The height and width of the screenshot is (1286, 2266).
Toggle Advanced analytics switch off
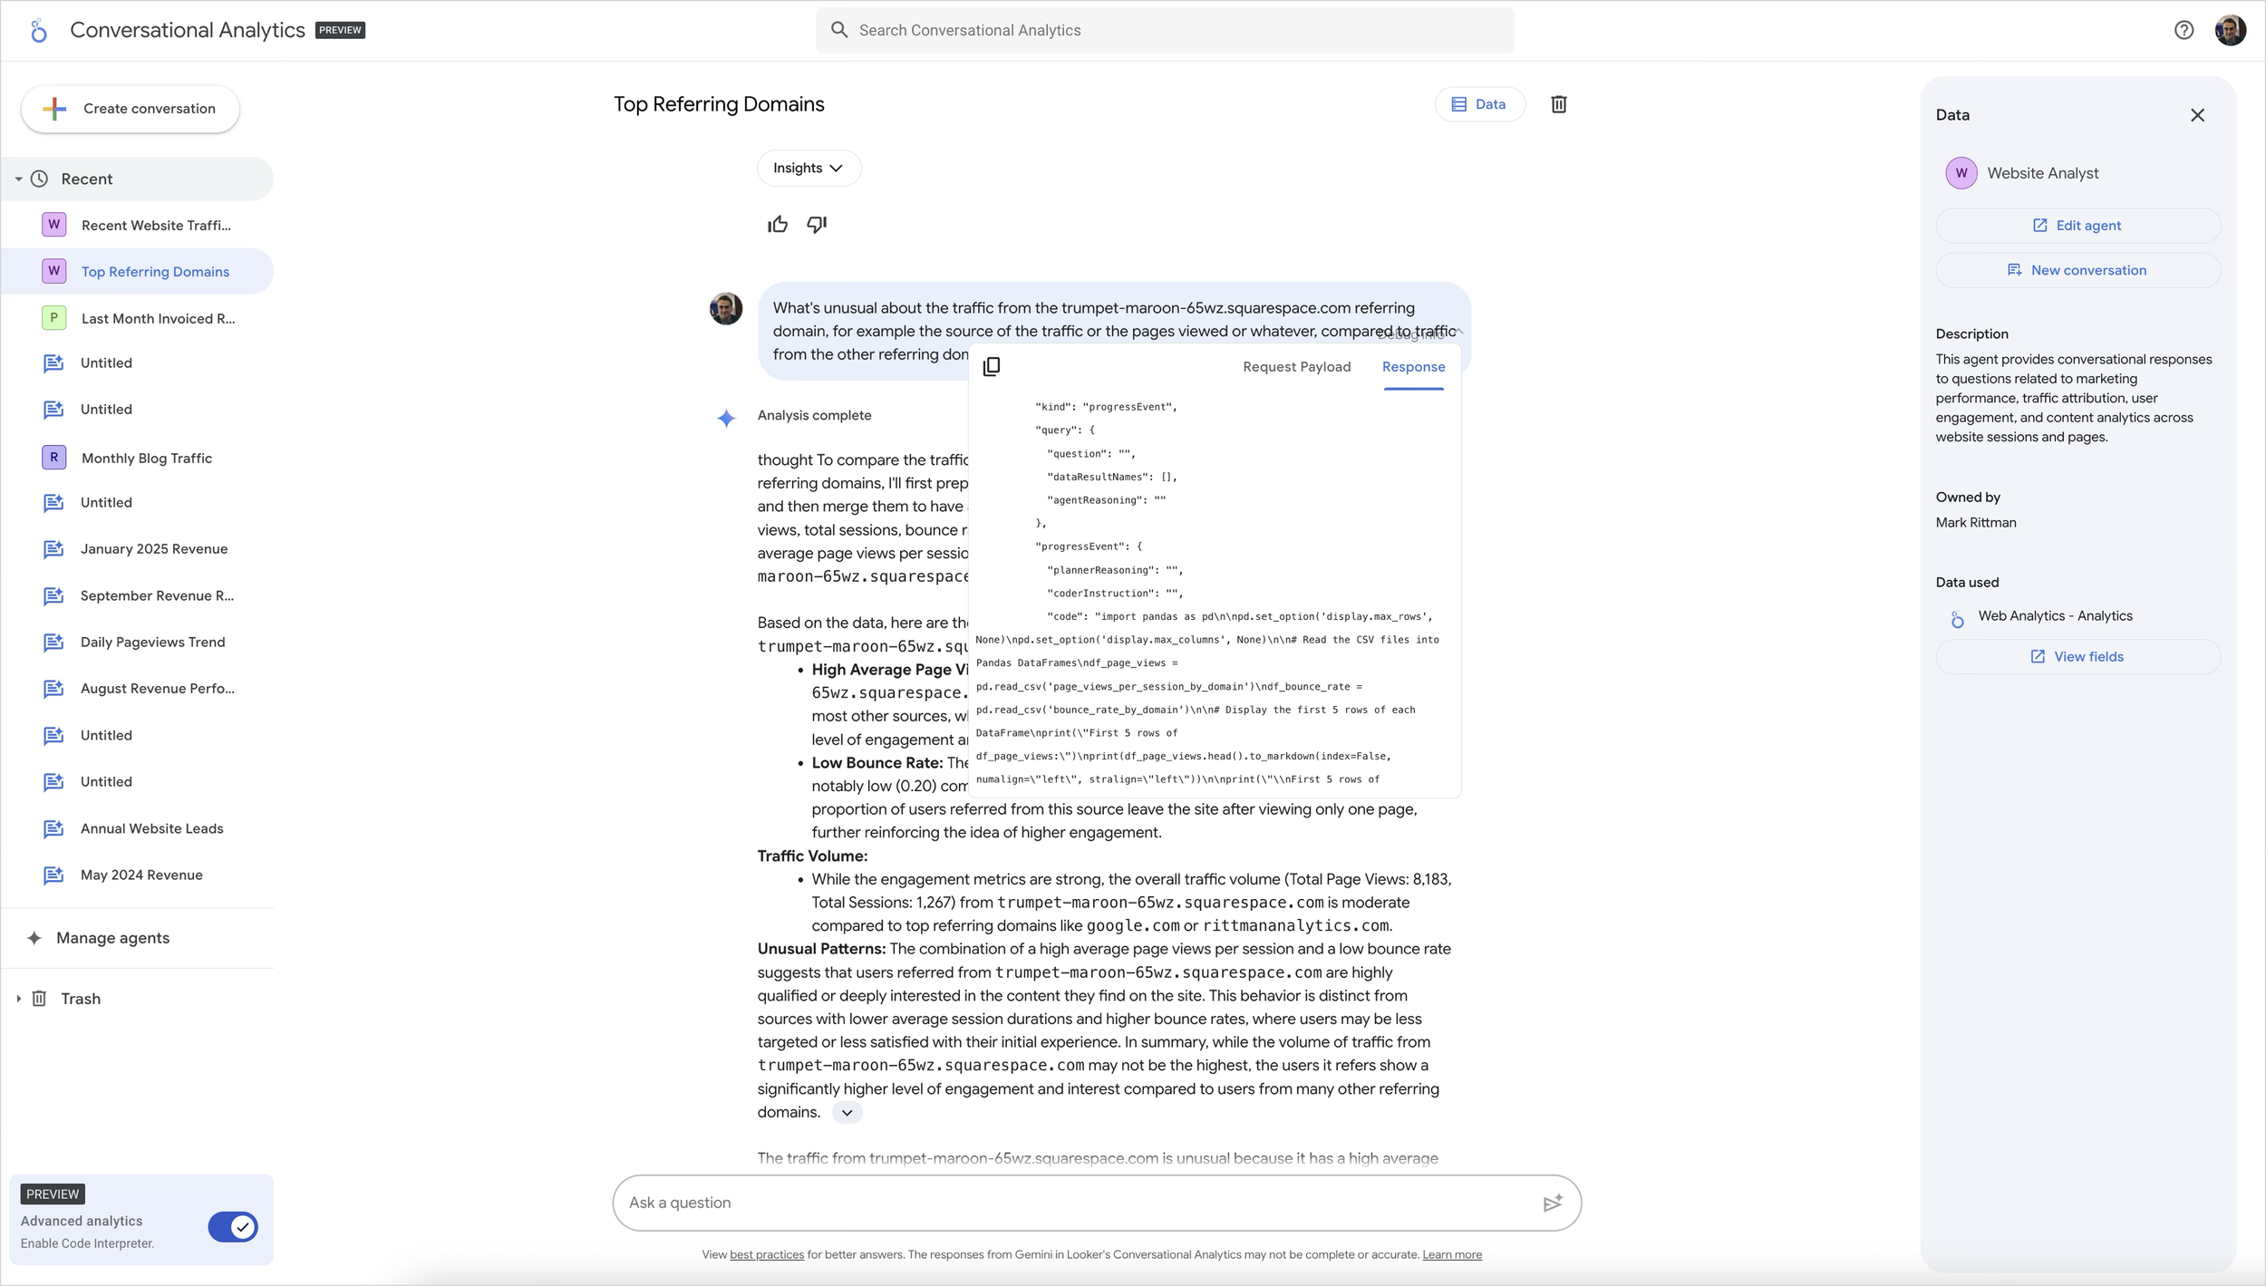coord(233,1226)
